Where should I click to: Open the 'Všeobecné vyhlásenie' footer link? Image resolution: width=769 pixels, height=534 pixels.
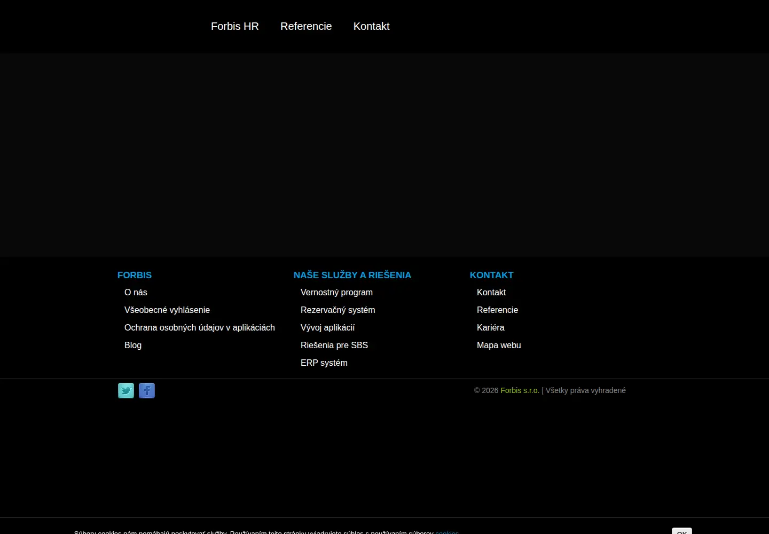click(x=167, y=310)
